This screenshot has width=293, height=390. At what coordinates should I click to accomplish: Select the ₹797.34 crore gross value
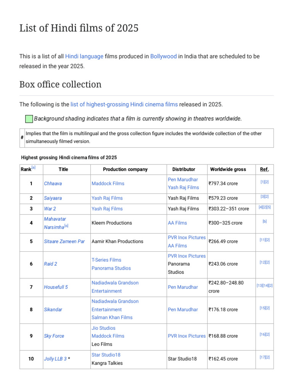[x=223, y=184]
